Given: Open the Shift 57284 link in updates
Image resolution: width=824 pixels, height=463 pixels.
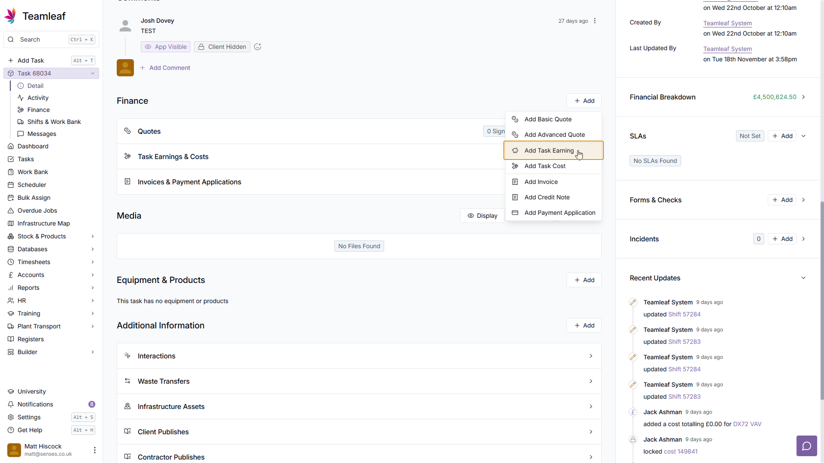Looking at the screenshot, I should 684,314.
